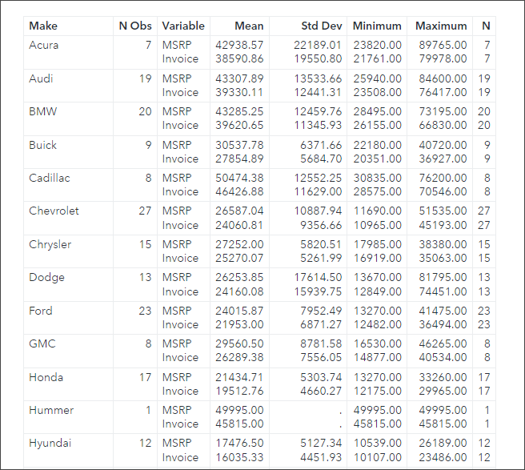525x470 pixels.
Task: Select the Acura row label
Action: point(44,46)
